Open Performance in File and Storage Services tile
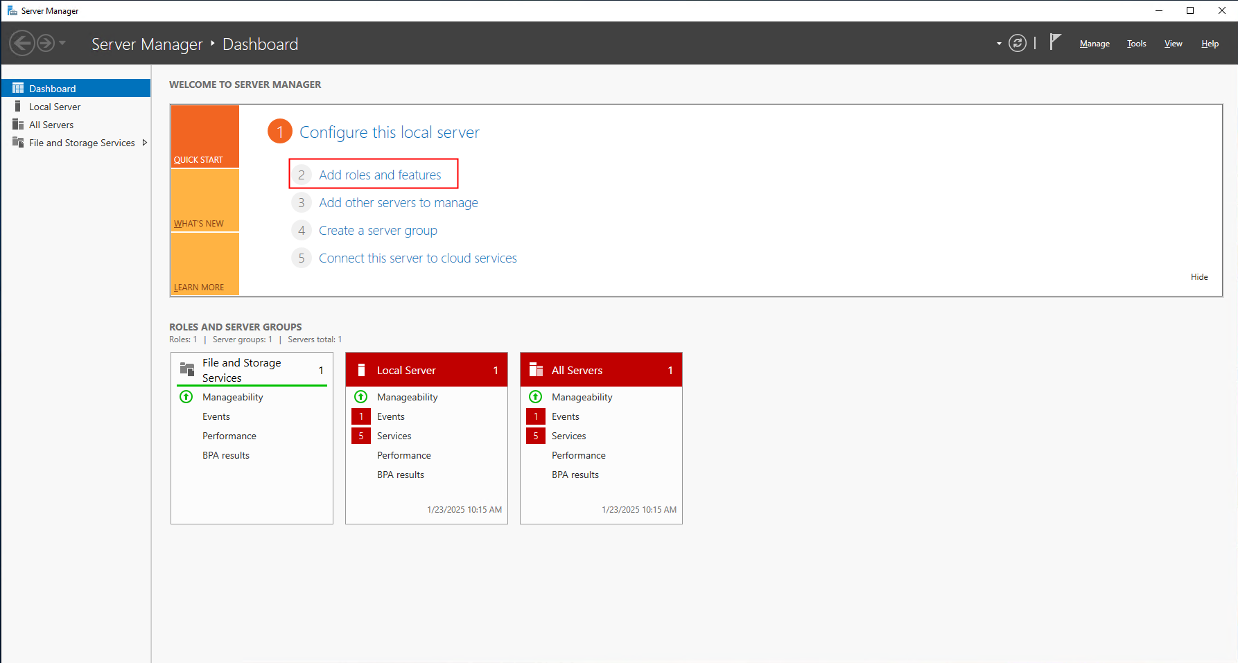This screenshot has height=663, width=1238. point(229,436)
